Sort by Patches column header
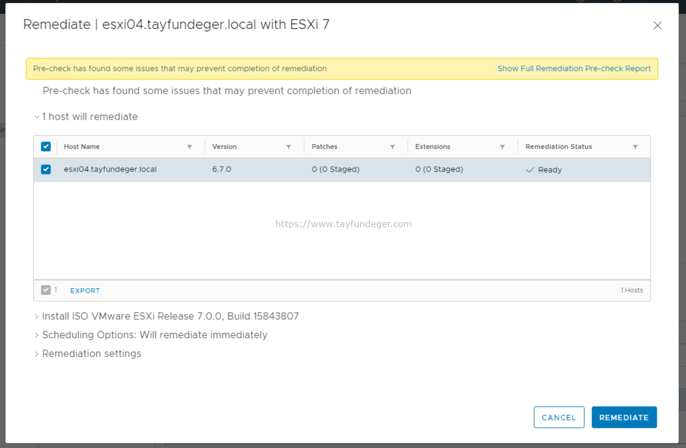 coord(325,147)
